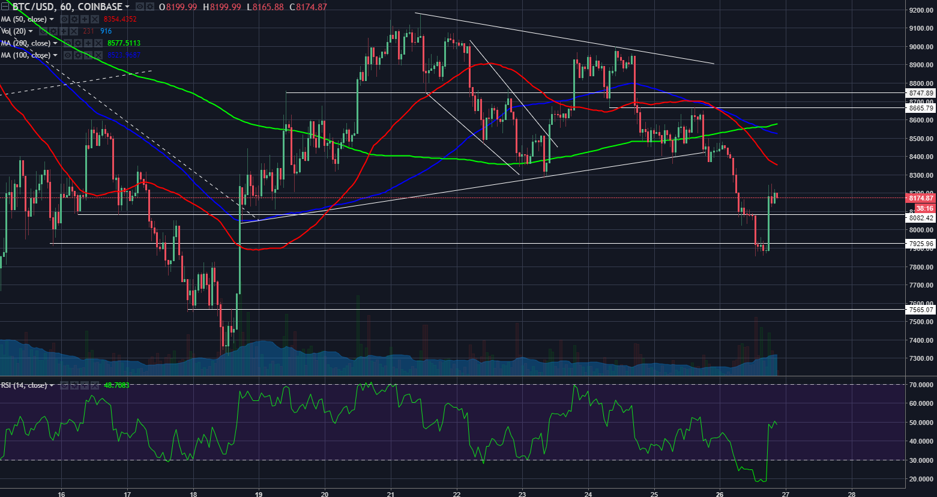Toggle visibility of BTC/USD main series
Viewport: 937px width, 497px height.
139,7
